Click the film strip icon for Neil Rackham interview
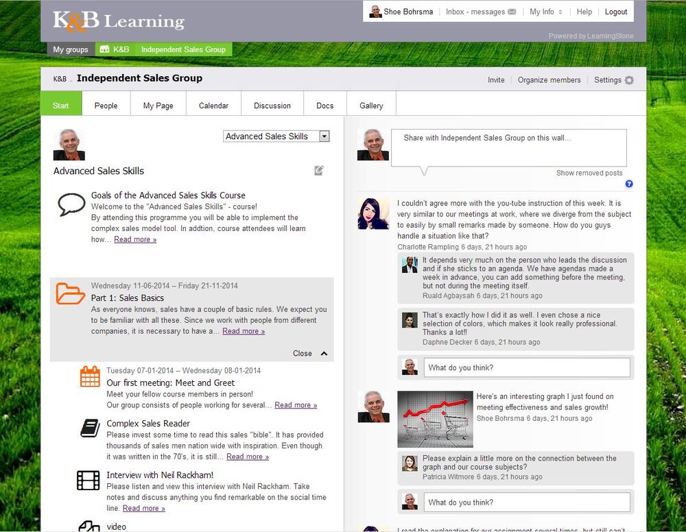 pos(88,480)
